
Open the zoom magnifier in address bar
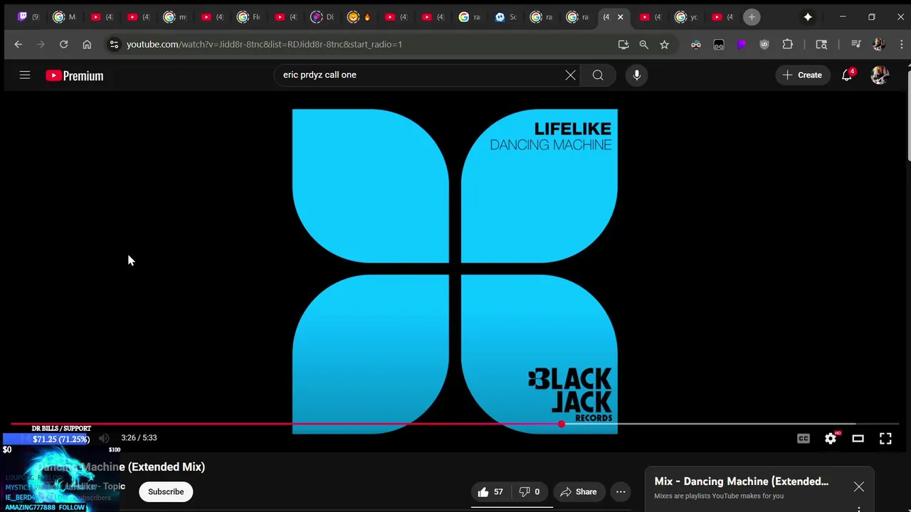coord(643,44)
